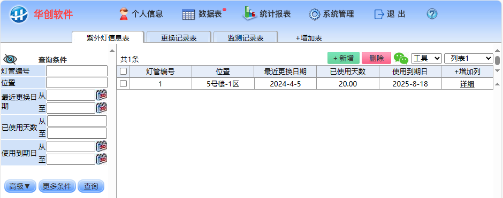Switch to 紫外灯信息表 tab
Viewport: 503px width, 198px height.
click(x=108, y=37)
